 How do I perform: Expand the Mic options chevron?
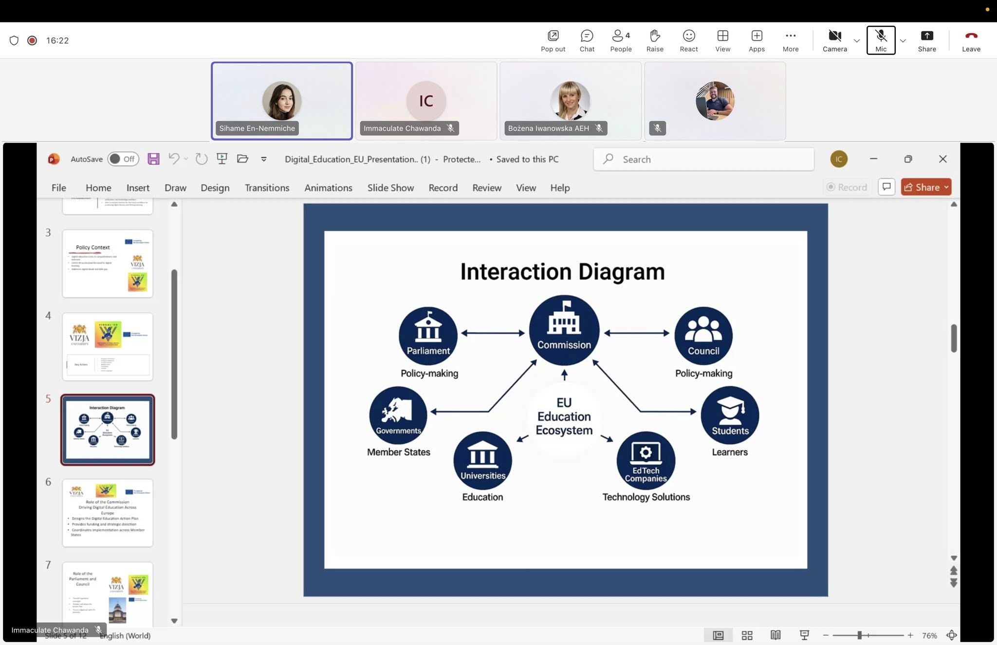pos(903,41)
